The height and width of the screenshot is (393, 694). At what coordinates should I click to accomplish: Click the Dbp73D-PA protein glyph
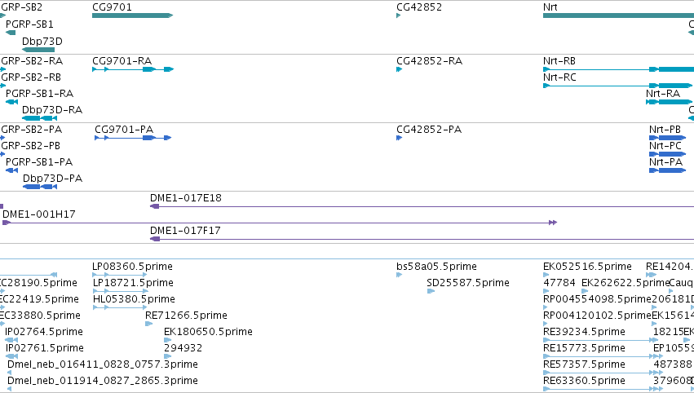tap(39, 187)
